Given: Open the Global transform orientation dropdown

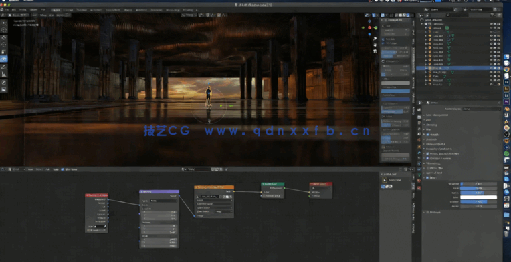Looking at the screenshot, I should pos(190,15).
